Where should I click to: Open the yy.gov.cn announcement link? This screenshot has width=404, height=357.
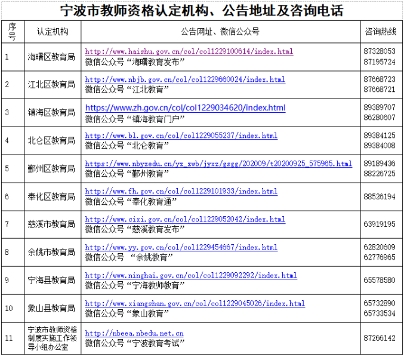(x=181, y=247)
